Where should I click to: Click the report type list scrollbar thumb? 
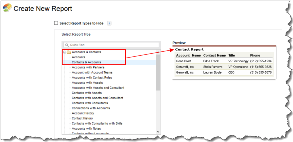158,72
